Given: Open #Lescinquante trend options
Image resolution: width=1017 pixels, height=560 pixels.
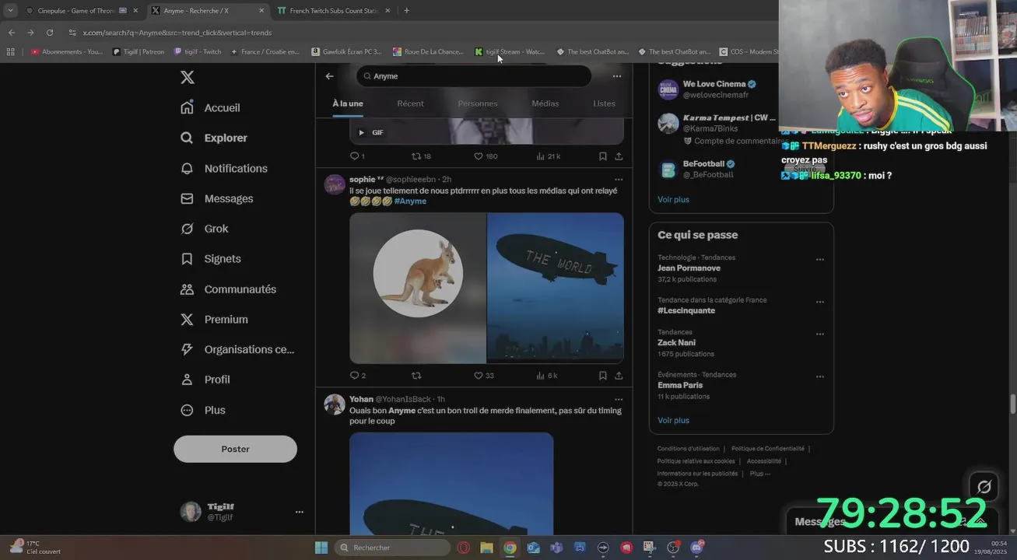Looking at the screenshot, I should point(819,302).
